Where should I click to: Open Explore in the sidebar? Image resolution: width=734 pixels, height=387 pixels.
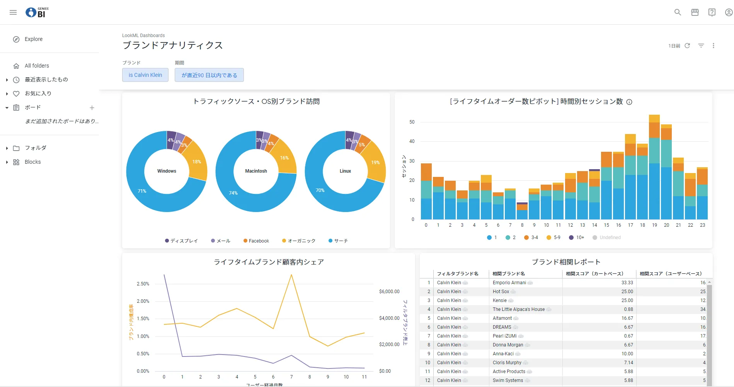point(34,39)
